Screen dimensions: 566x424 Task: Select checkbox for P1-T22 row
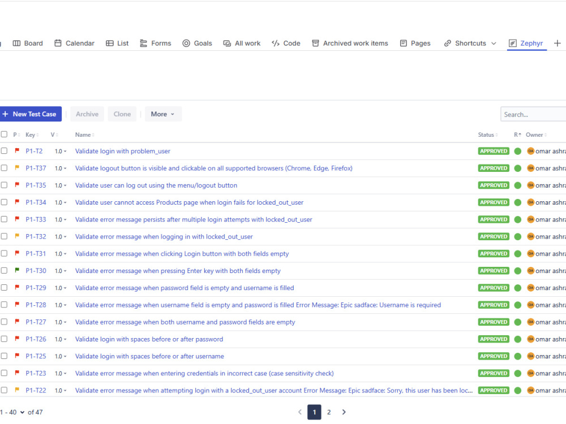4,390
